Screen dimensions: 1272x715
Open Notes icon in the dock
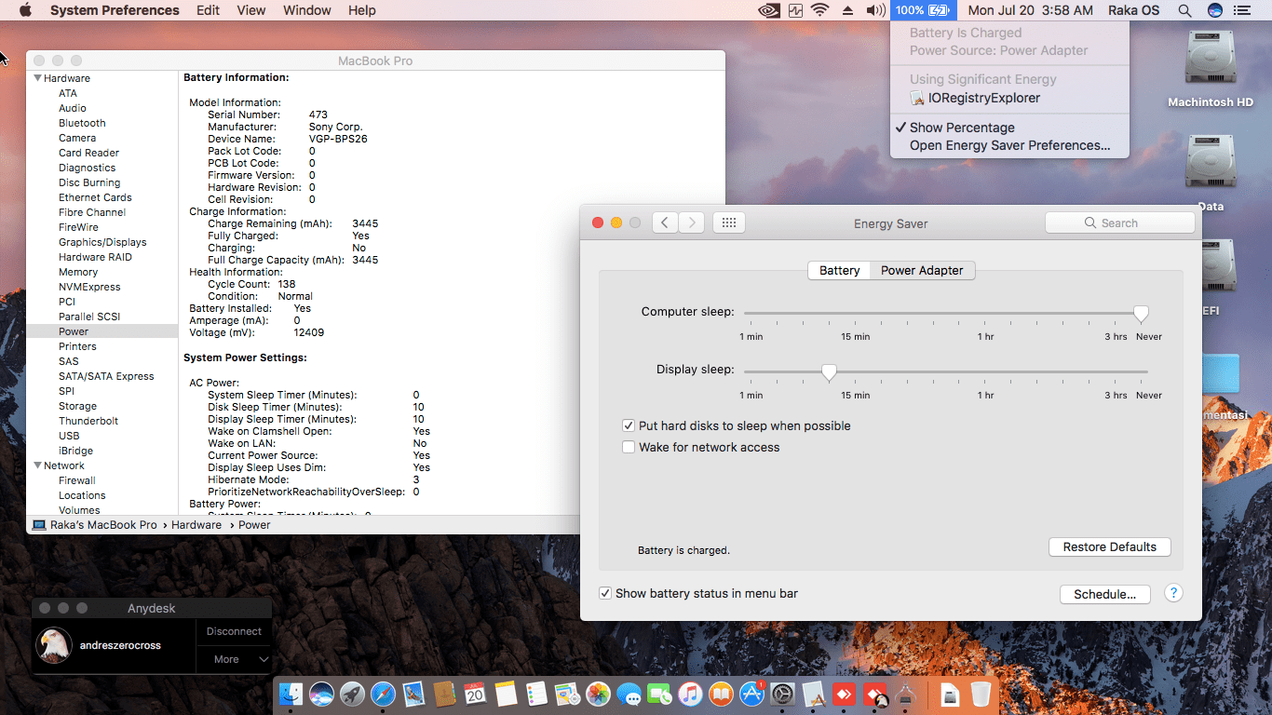[x=506, y=694]
